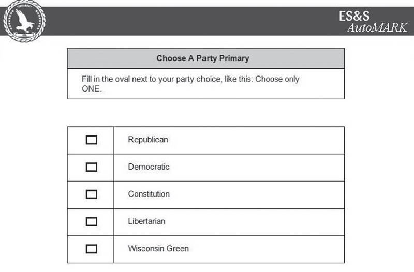Viewport: 414px width, 272px height.
Task: Mark the Democratic checkbox
Action: (91, 167)
